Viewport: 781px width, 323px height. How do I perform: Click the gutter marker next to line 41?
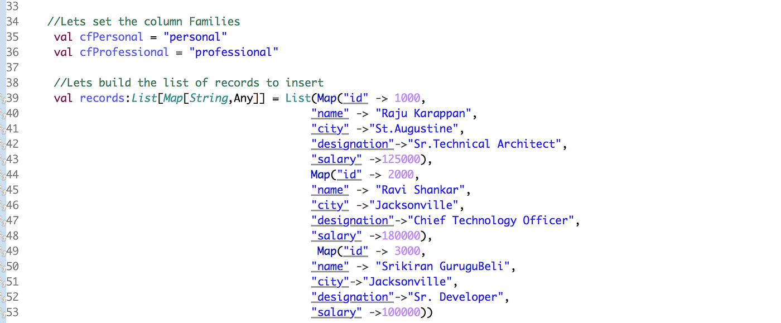pyautogui.click(x=2, y=129)
